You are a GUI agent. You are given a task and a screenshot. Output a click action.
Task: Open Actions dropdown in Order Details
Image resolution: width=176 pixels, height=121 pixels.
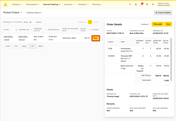[x=145, y=24]
